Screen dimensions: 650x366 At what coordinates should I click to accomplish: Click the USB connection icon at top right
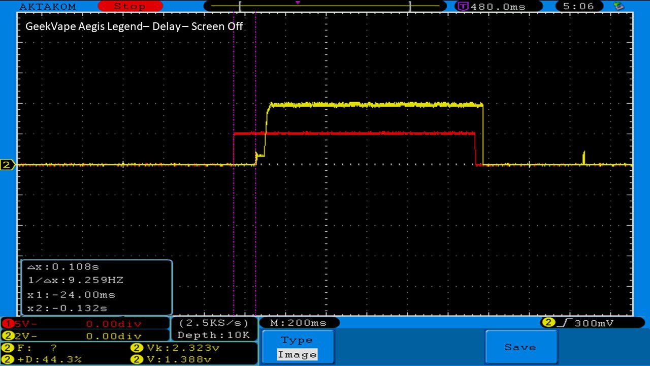[x=618, y=6]
